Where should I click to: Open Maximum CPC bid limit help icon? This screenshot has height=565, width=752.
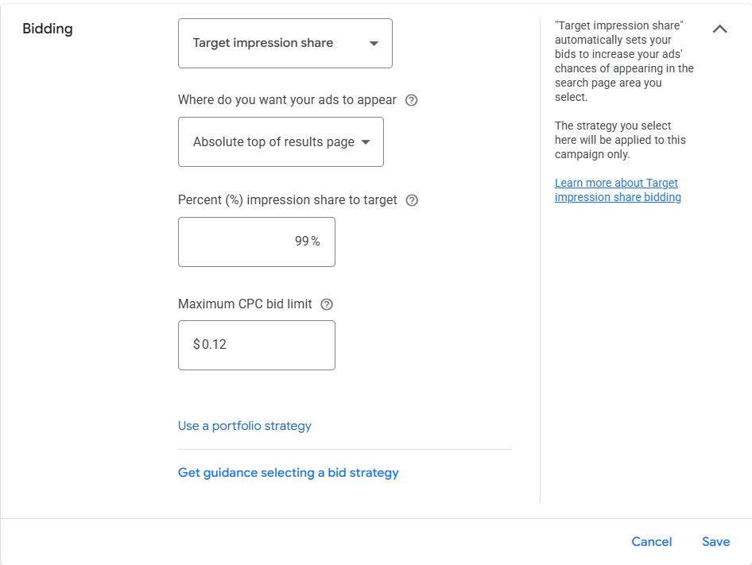click(326, 304)
